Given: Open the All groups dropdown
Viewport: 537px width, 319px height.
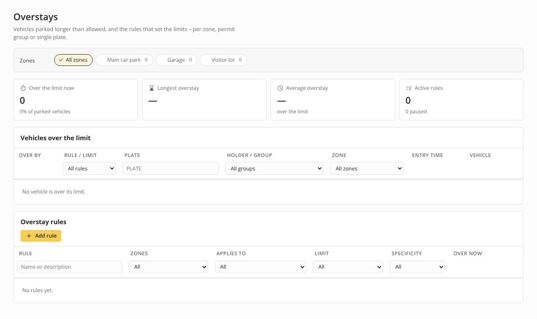Looking at the screenshot, I should click(274, 168).
